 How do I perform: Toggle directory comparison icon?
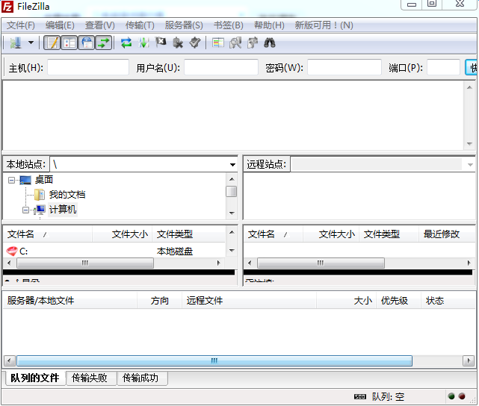click(x=235, y=43)
